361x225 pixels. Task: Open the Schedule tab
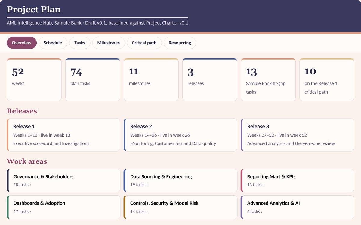click(x=53, y=43)
